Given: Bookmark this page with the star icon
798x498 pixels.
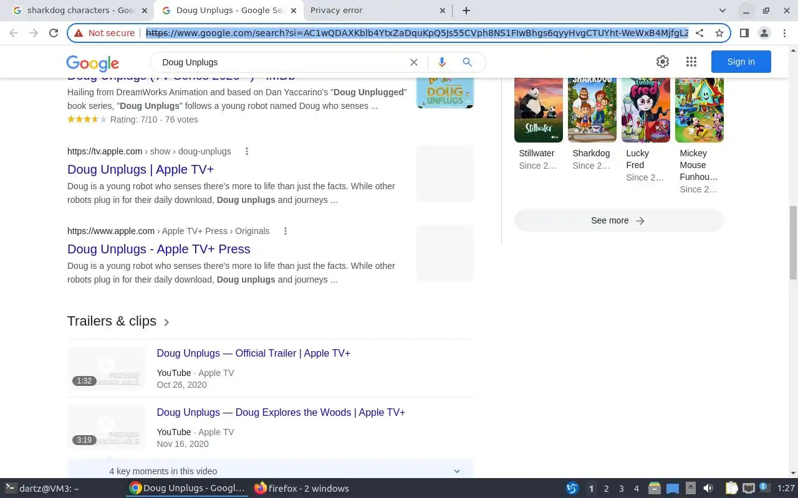Looking at the screenshot, I should pos(719,33).
